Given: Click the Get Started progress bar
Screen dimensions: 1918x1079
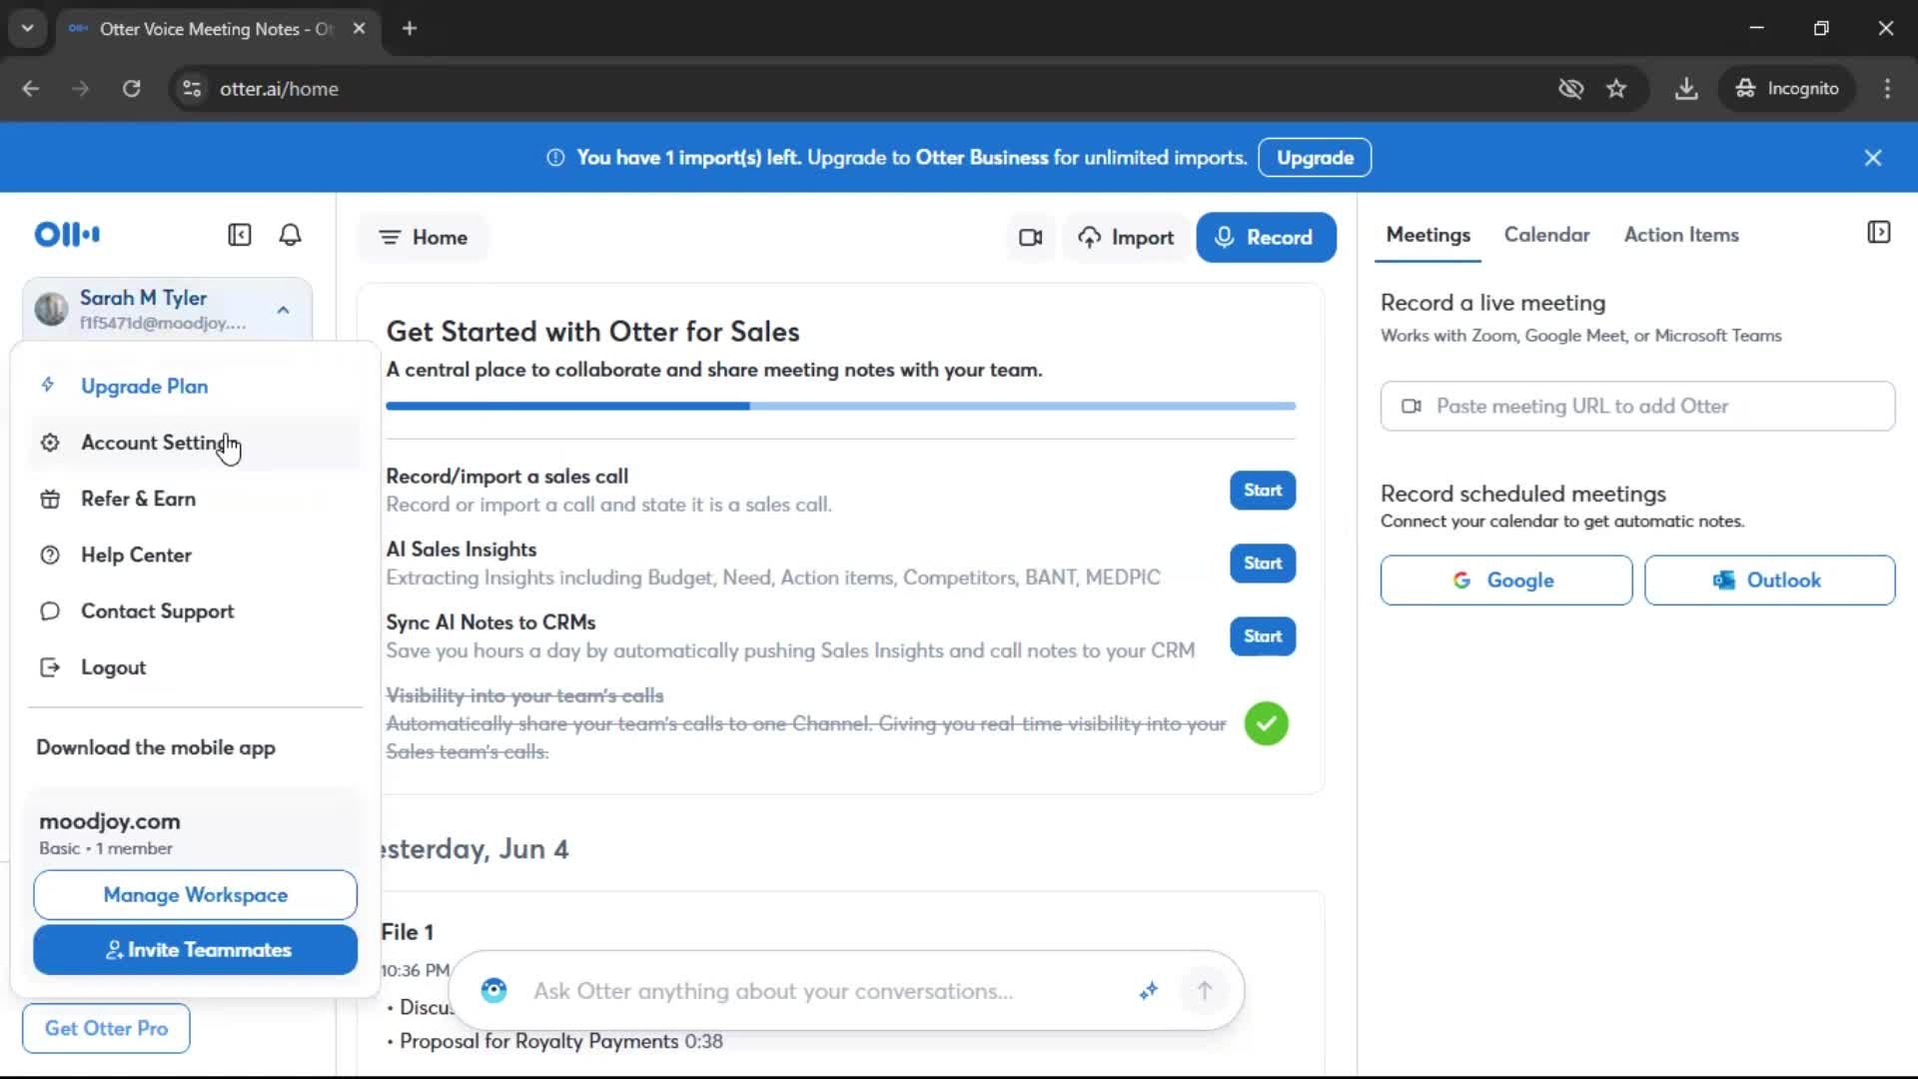Looking at the screenshot, I should pyautogui.click(x=840, y=407).
